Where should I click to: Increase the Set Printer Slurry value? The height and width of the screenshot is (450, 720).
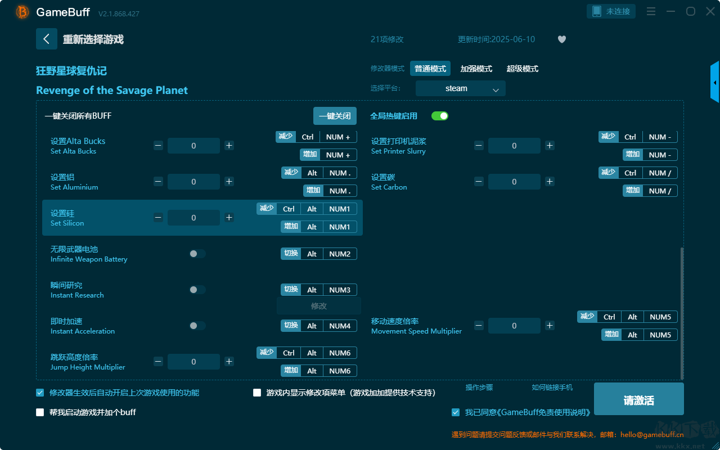[x=550, y=146]
